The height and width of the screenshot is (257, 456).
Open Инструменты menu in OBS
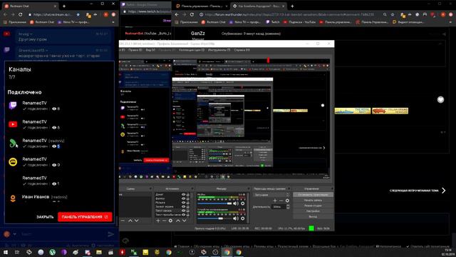[219, 50]
